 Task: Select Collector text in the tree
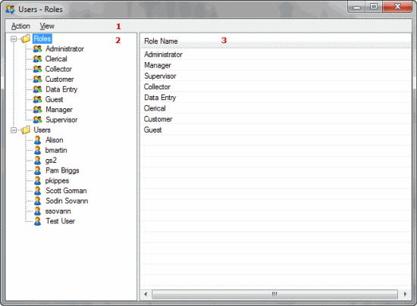click(58, 69)
